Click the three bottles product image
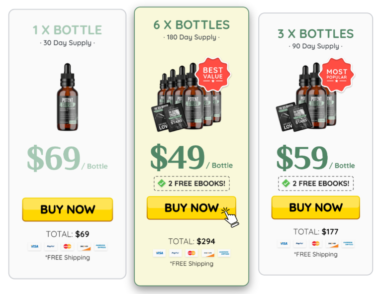Screen dimensions: 382x294 307,97
